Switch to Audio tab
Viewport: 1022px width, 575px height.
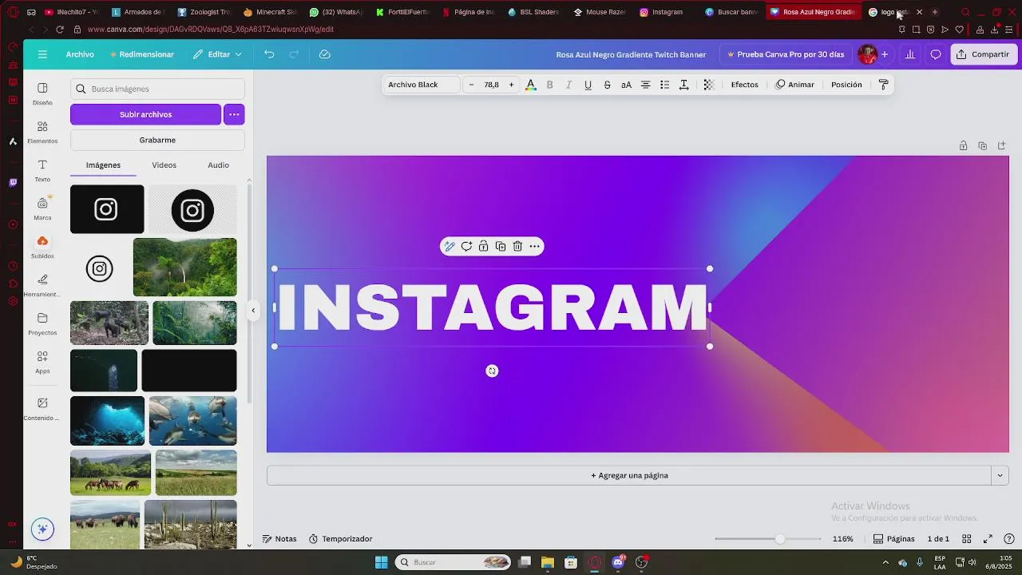coord(218,165)
